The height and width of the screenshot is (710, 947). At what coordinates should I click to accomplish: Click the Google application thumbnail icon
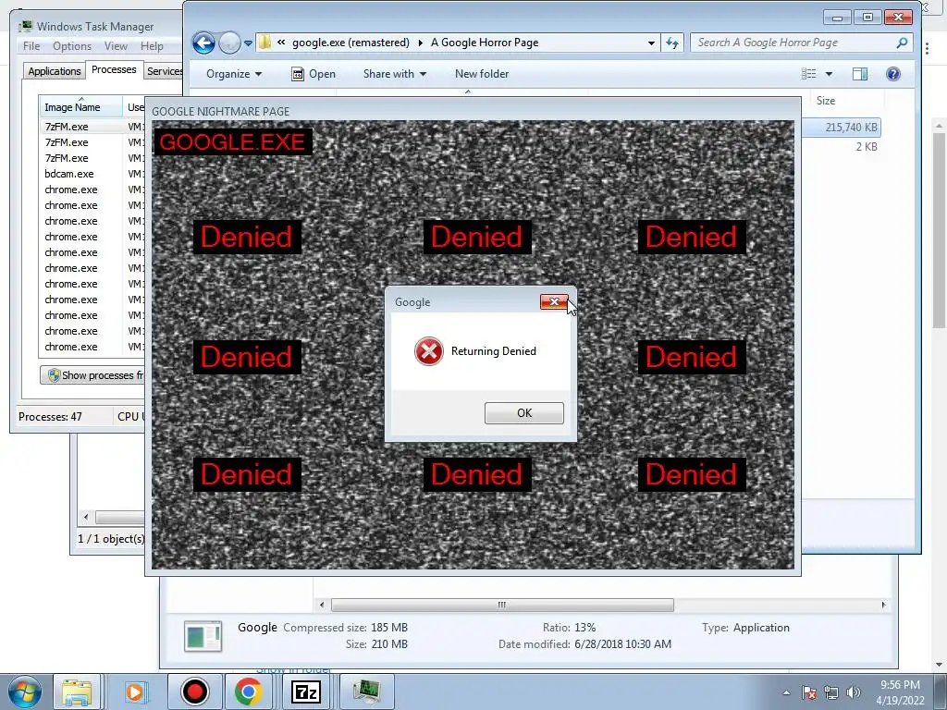click(203, 636)
